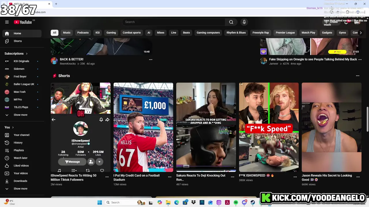
Task: Open Your channel in the sidebar
Action: (22, 135)
